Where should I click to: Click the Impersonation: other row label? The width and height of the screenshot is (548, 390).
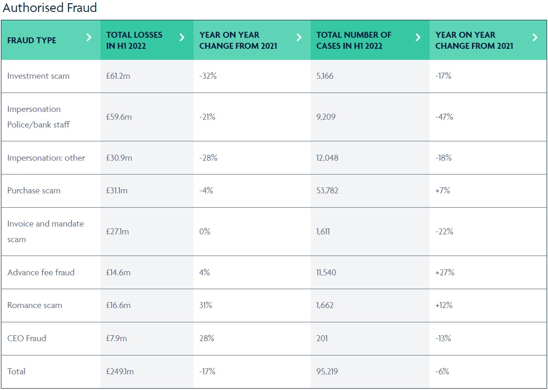tap(46, 158)
